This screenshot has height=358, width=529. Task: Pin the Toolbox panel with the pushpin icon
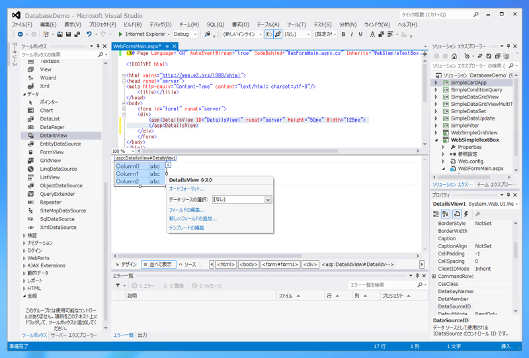98,46
